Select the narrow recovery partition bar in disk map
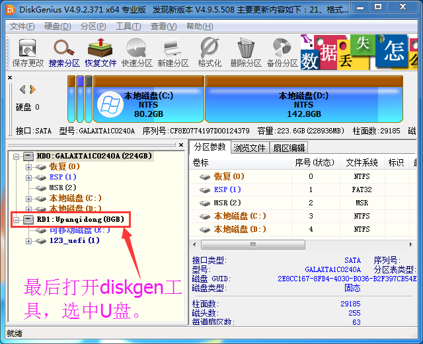The height and width of the screenshot is (344, 423). click(x=71, y=99)
